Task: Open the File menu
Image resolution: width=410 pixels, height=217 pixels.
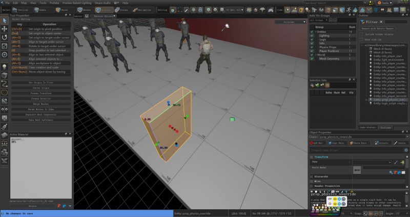Action: point(8,3)
